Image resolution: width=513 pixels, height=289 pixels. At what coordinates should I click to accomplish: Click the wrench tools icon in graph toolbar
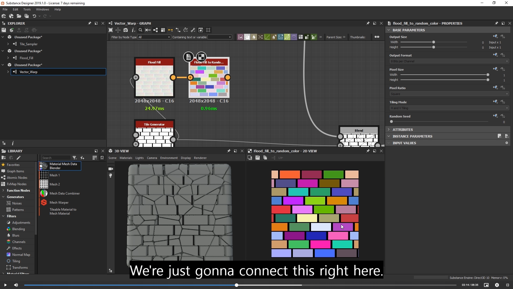(193, 30)
